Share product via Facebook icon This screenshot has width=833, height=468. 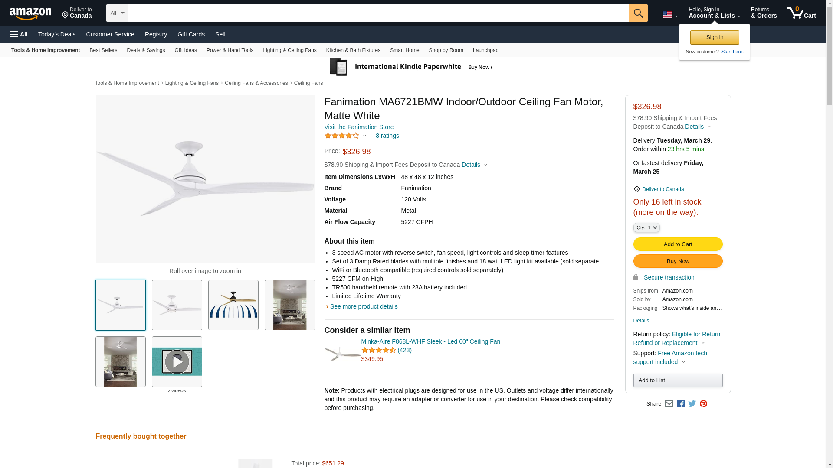[x=680, y=404]
